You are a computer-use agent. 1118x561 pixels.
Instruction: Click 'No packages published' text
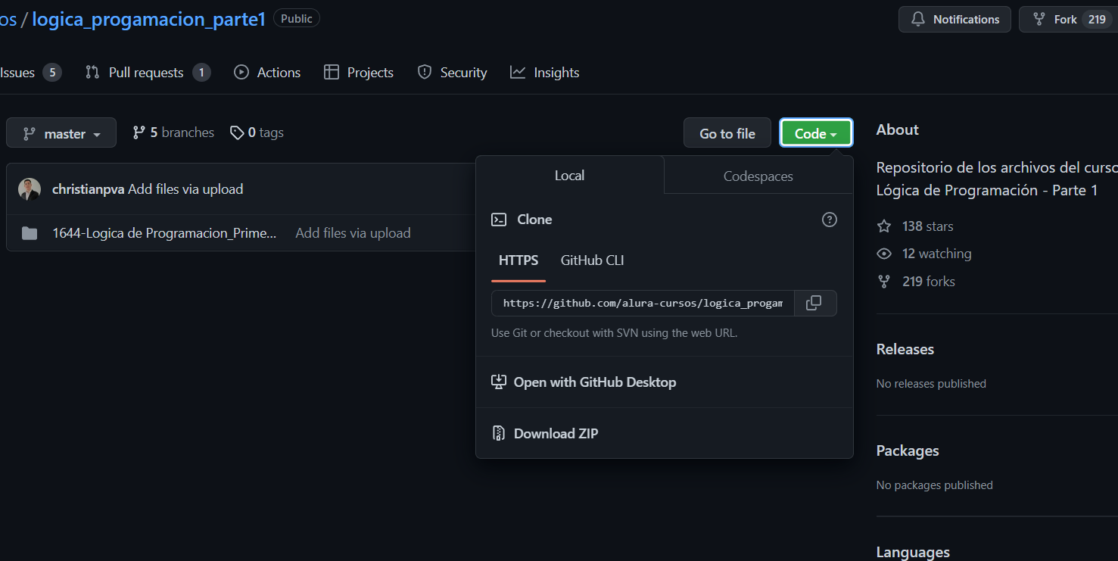click(935, 485)
